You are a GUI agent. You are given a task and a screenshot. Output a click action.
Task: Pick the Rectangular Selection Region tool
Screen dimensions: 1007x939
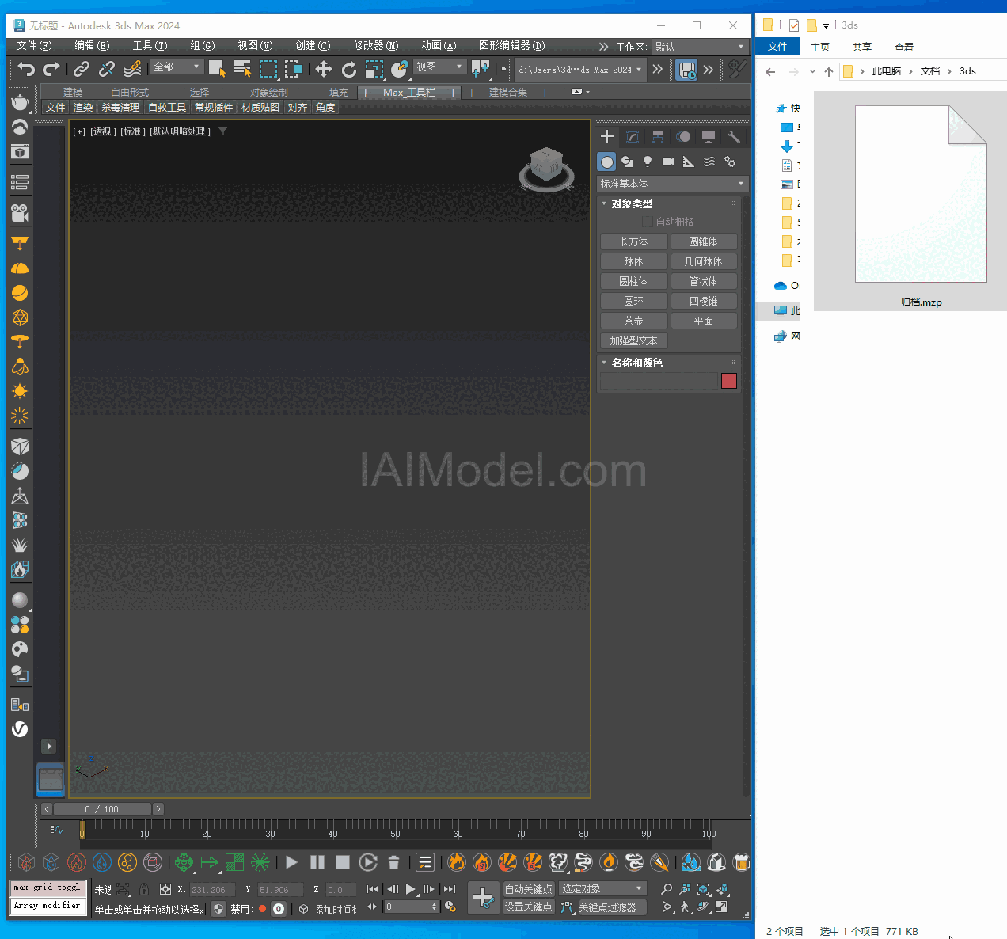[269, 69]
